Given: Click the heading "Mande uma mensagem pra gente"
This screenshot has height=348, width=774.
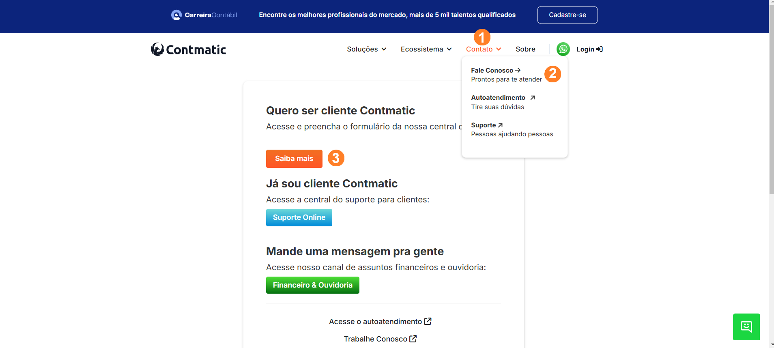Looking at the screenshot, I should tap(355, 251).
